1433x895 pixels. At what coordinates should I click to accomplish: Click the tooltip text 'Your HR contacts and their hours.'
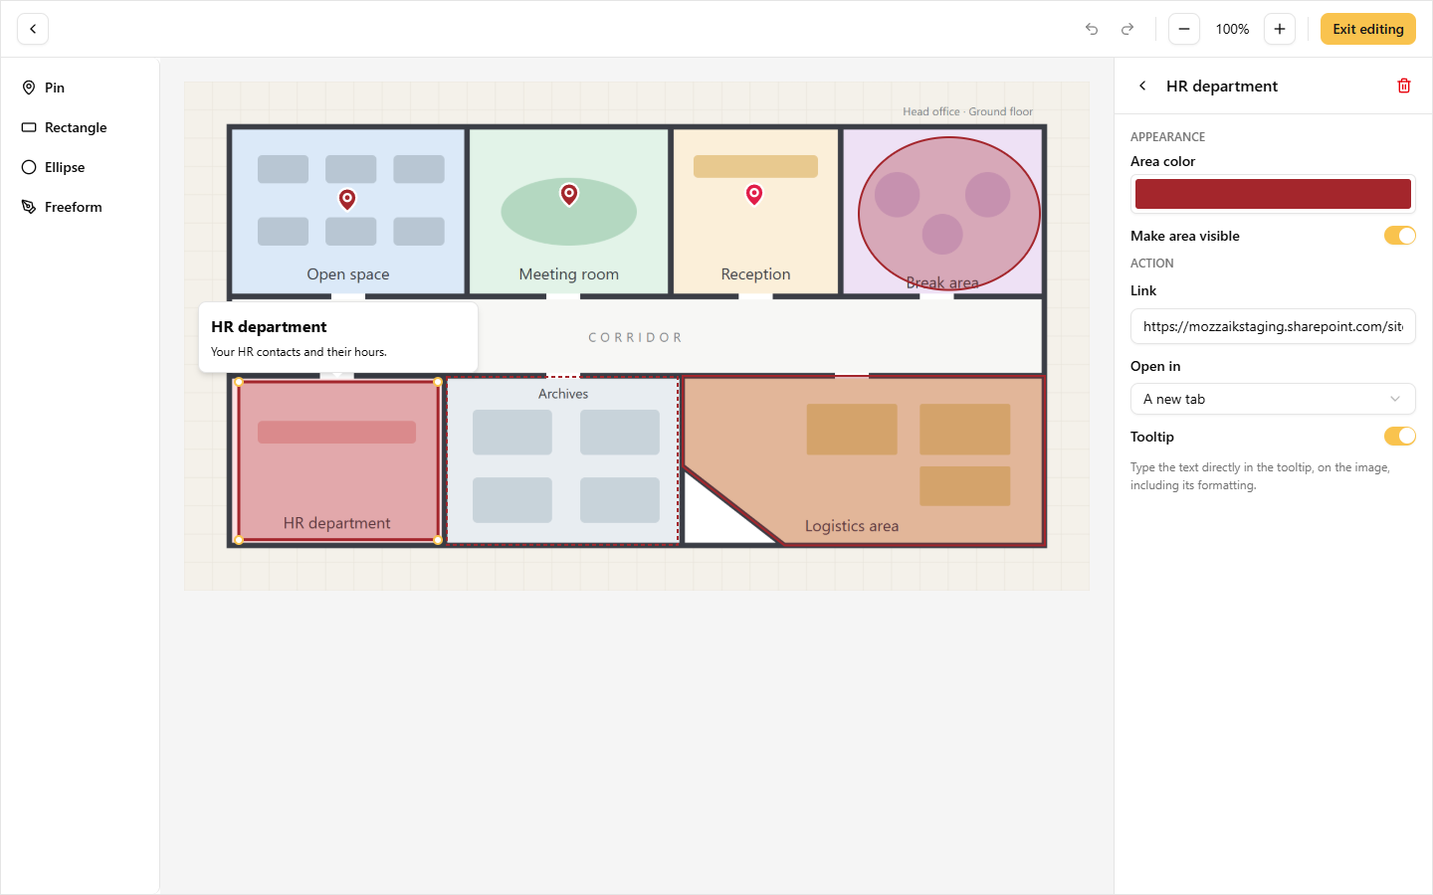coord(299,352)
